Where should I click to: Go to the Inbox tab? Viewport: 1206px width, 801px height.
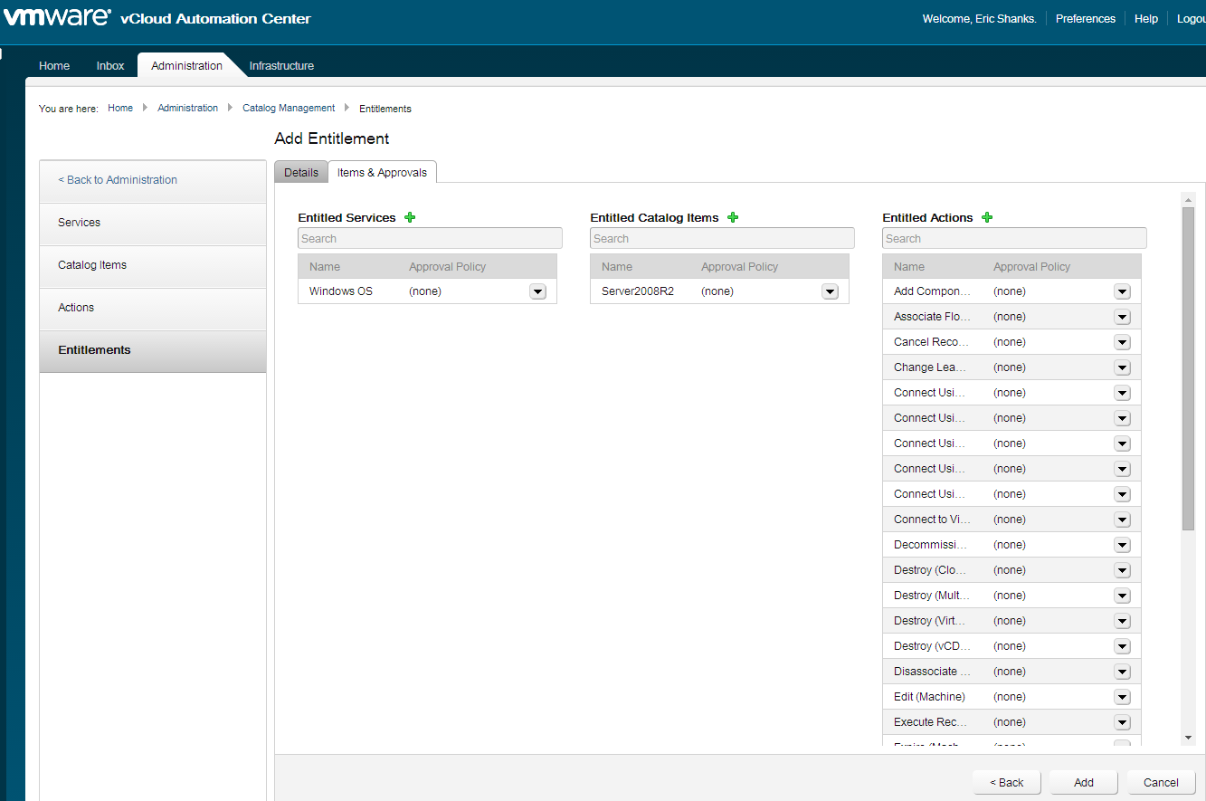pos(110,66)
